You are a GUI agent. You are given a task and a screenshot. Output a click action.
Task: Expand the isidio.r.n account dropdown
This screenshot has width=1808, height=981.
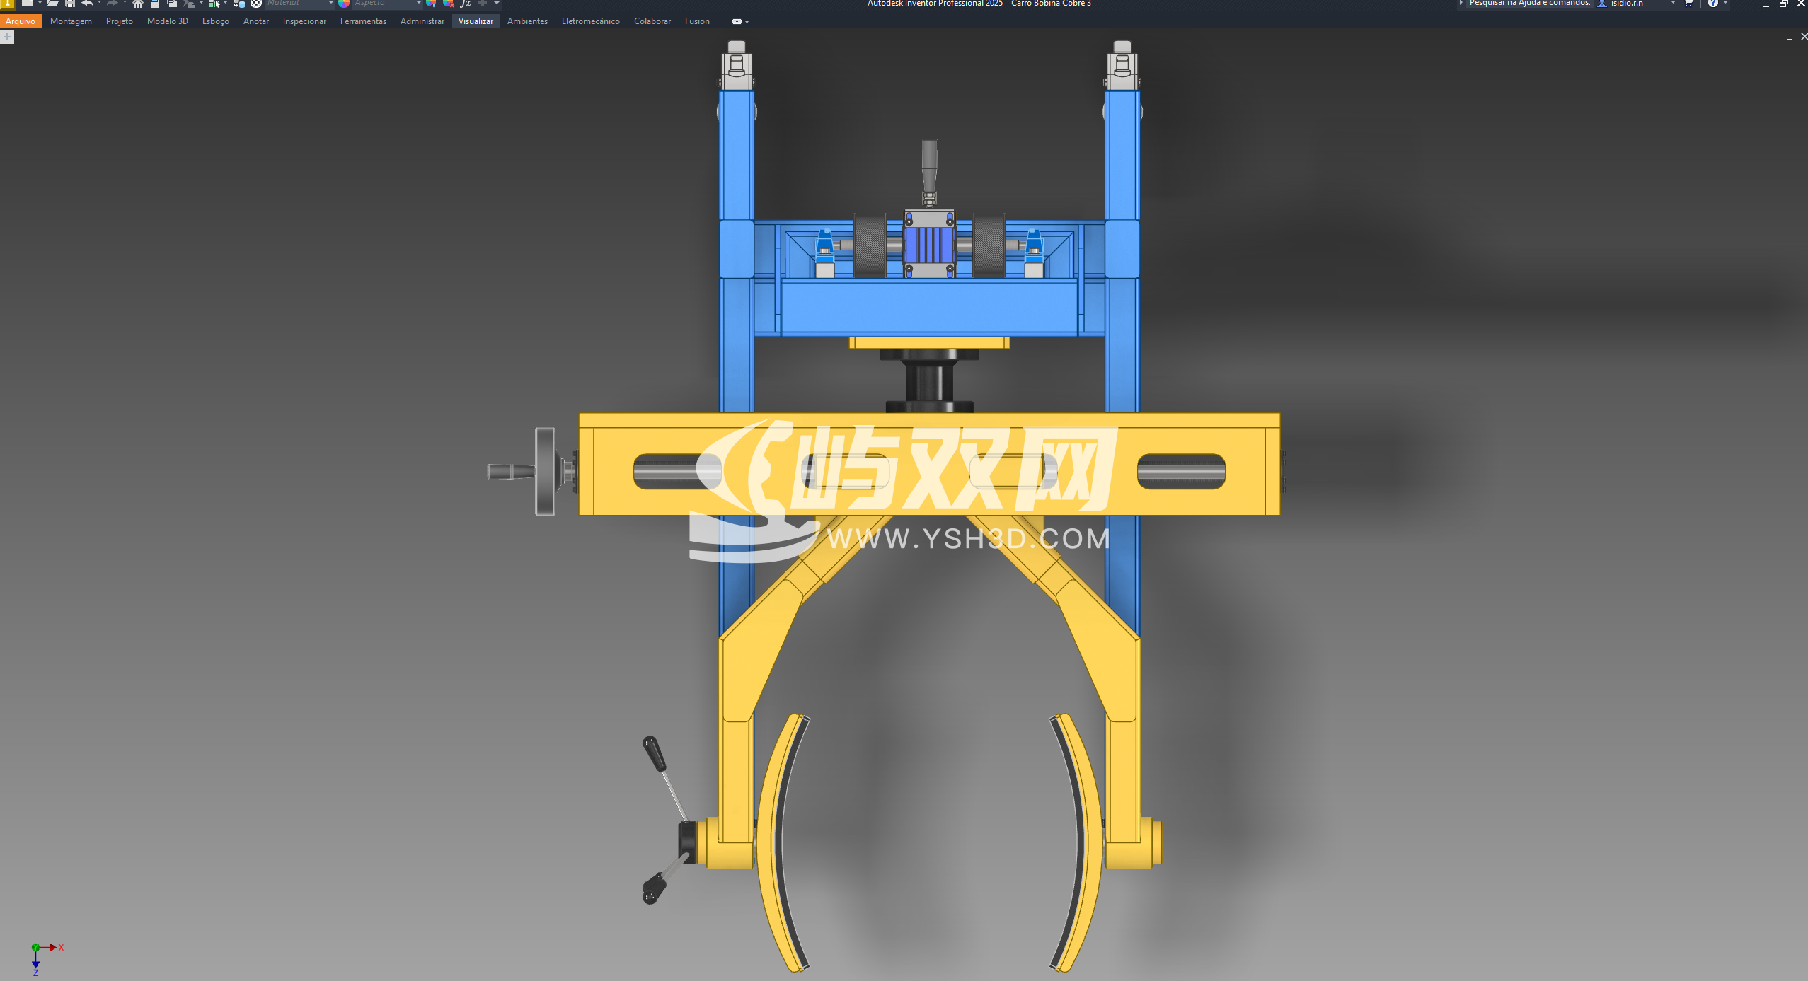[x=1673, y=4]
